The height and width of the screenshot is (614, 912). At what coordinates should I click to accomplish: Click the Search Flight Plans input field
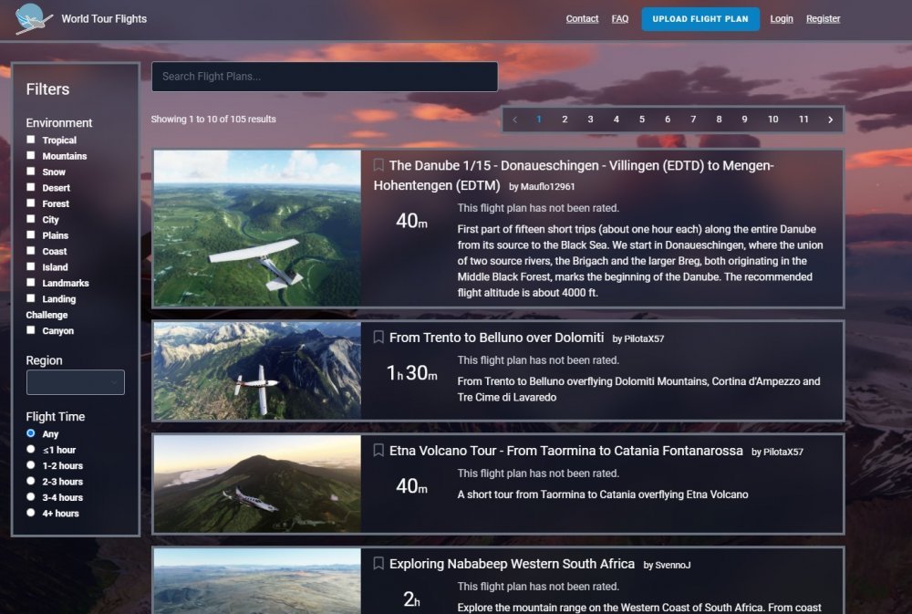pyautogui.click(x=324, y=77)
